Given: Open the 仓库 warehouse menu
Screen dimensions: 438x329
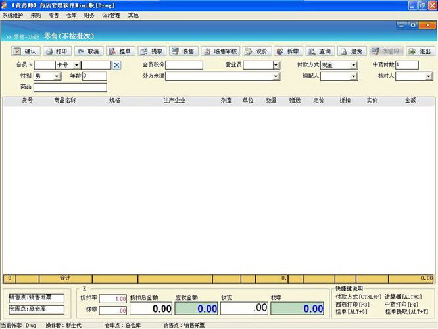Looking at the screenshot, I should coord(72,16).
